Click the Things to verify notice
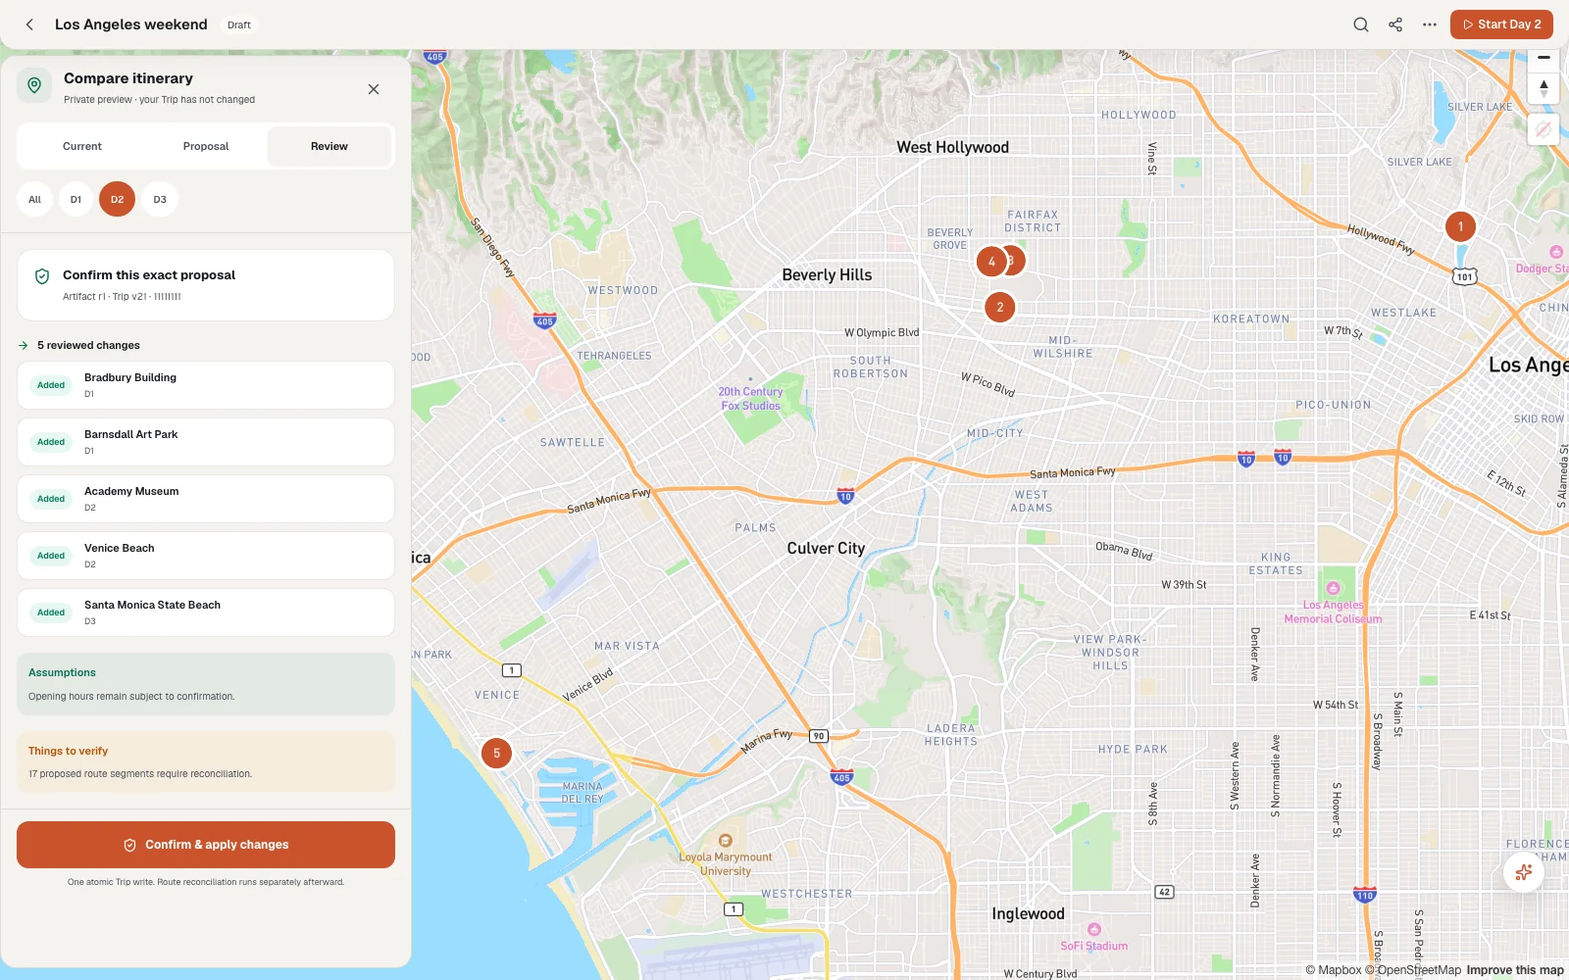This screenshot has height=980, width=1569. [206, 762]
